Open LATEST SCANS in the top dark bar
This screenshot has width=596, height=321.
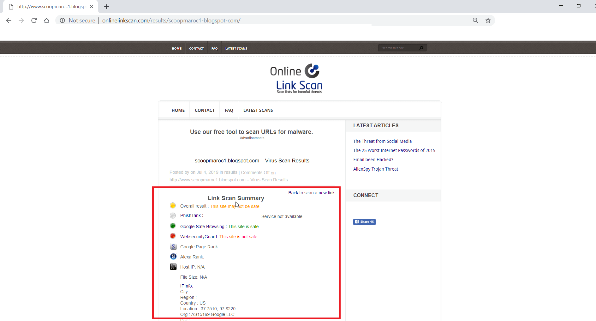(236, 48)
